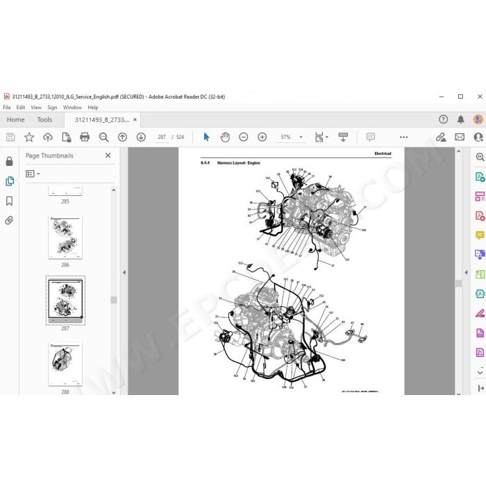Close the document tab
Screen dimensions: 486x486
[135, 119]
